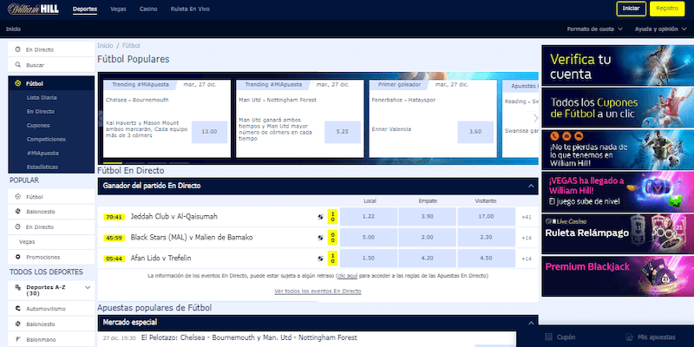Select 13.00 odds for Chelsea - Bournemouth
Image resolution: width=694 pixels, height=347 pixels.
click(x=209, y=132)
